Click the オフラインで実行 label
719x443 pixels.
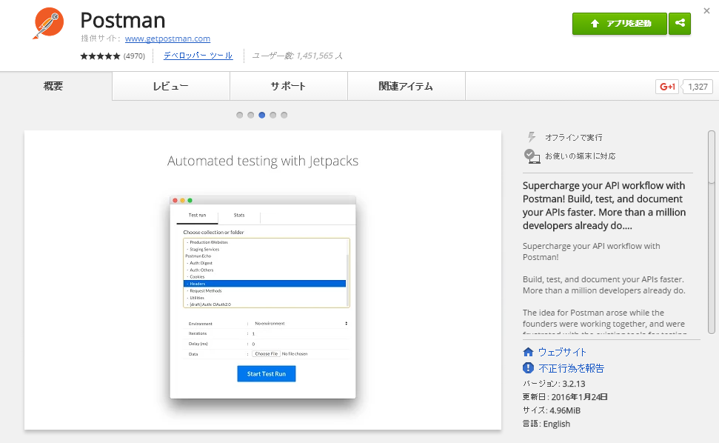pyautogui.click(x=574, y=137)
